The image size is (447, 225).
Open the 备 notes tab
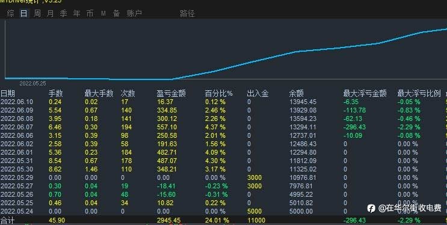pos(116,13)
